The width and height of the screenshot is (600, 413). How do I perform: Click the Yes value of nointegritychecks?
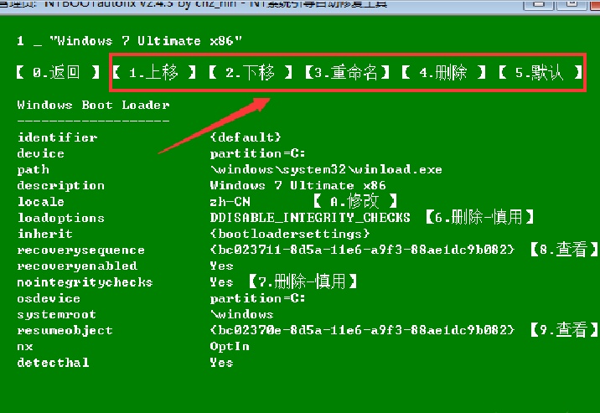pyautogui.click(x=221, y=281)
